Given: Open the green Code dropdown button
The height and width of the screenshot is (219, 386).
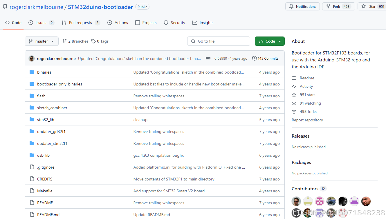Looking at the screenshot, I should pyautogui.click(x=270, y=41).
